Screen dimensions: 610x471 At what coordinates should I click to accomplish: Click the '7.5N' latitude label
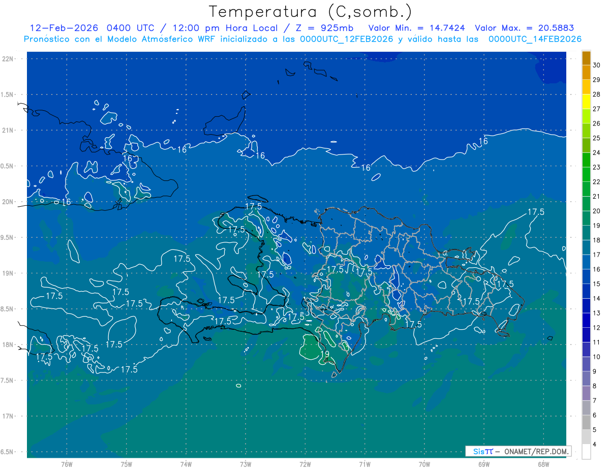(8, 380)
